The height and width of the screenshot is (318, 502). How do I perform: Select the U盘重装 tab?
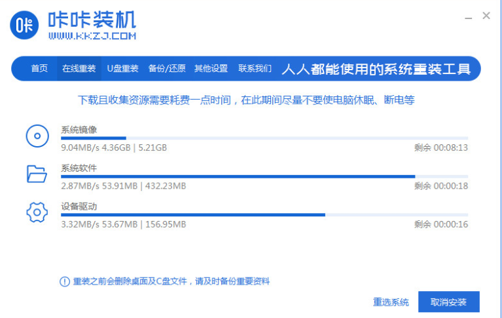pos(123,68)
